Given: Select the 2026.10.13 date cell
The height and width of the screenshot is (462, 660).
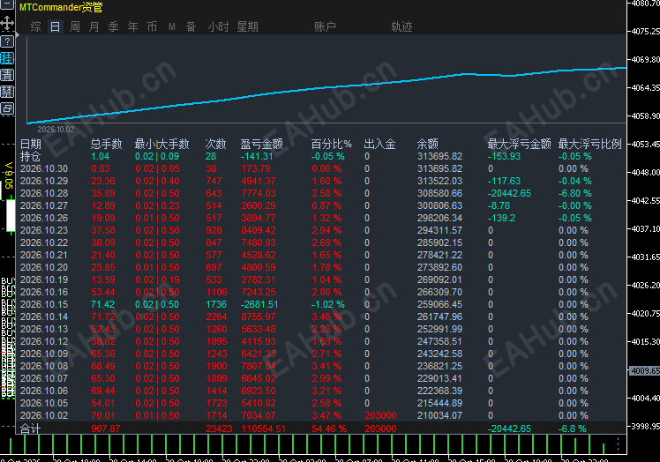Looking at the screenshot, I should 44,329.
